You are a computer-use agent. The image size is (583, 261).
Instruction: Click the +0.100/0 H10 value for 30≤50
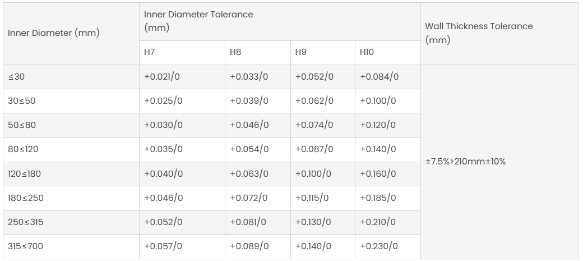[x=379, y=101]
